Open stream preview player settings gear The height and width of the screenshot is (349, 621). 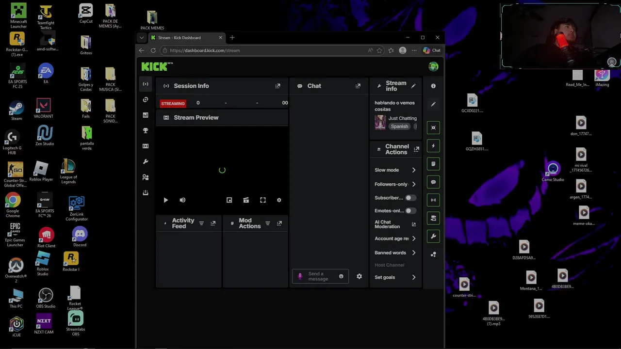tap(279, 200)
